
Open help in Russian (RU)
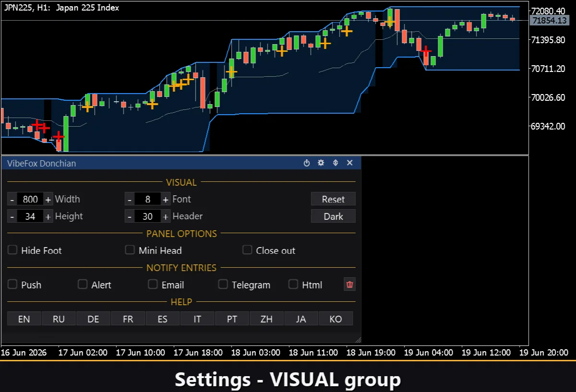pos(59,319)
